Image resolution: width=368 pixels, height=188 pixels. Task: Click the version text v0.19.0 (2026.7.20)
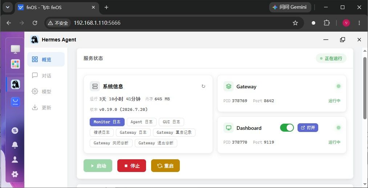click(124, 109)
